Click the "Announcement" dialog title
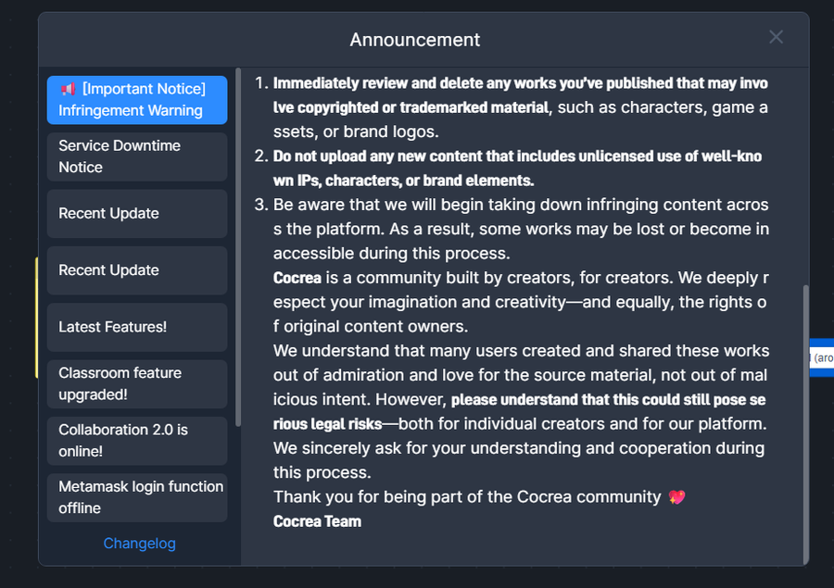Screen dimensions: 834x588 [x=415, y=40]
